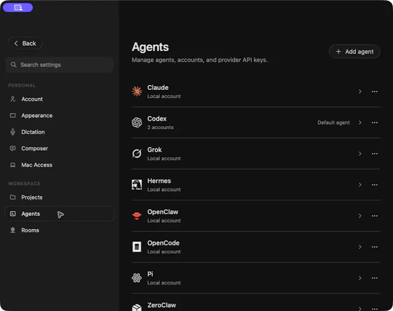The width and height of the screenshot is (393, 311).
Task: Click the OpenCode agent name
Action: [164, 243]
